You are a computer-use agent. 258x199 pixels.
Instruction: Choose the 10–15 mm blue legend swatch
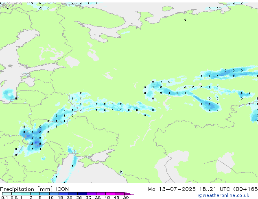click(x=54, y=194)
